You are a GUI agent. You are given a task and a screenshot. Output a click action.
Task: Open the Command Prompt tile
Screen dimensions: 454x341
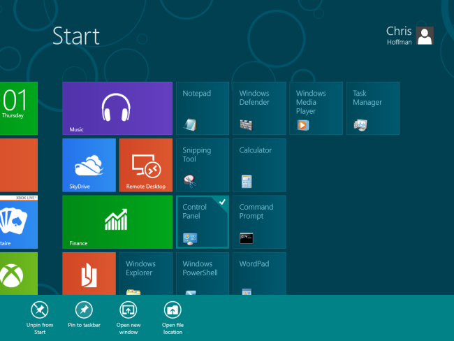259,222
